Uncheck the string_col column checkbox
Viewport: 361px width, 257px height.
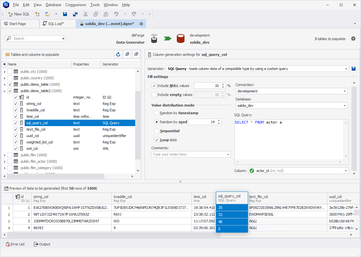click(16, 104)
